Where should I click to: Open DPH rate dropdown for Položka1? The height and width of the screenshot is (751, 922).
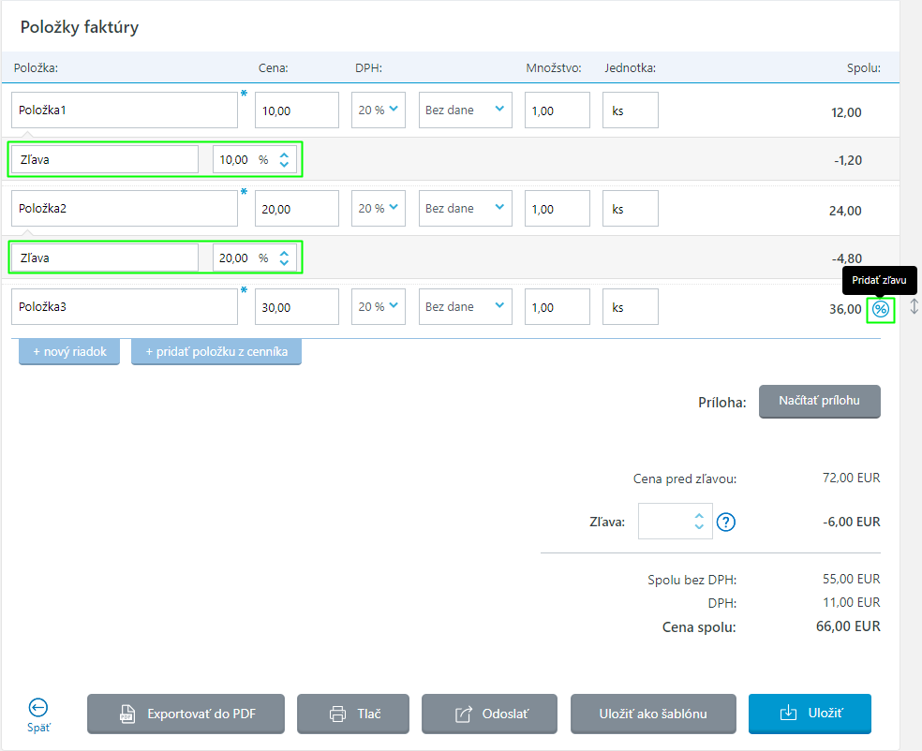click(x=379, y=110)
